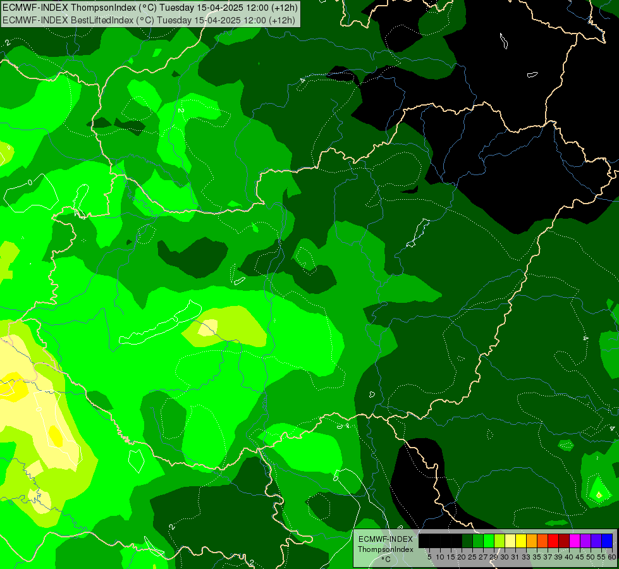Click legend scale value '50'
Image resolution: width=619 pixels, height=569 pixels.
[x=591, y=557]
